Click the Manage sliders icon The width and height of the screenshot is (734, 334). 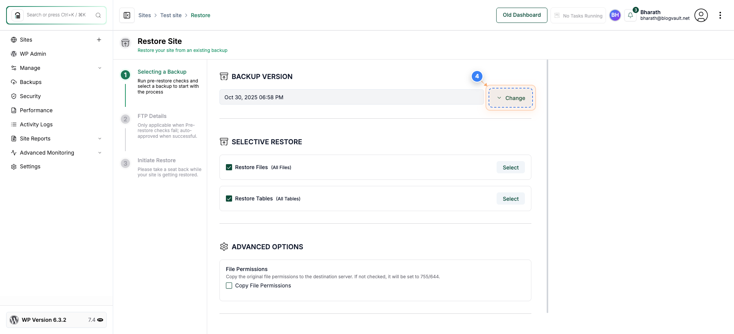tap(14, 68)
